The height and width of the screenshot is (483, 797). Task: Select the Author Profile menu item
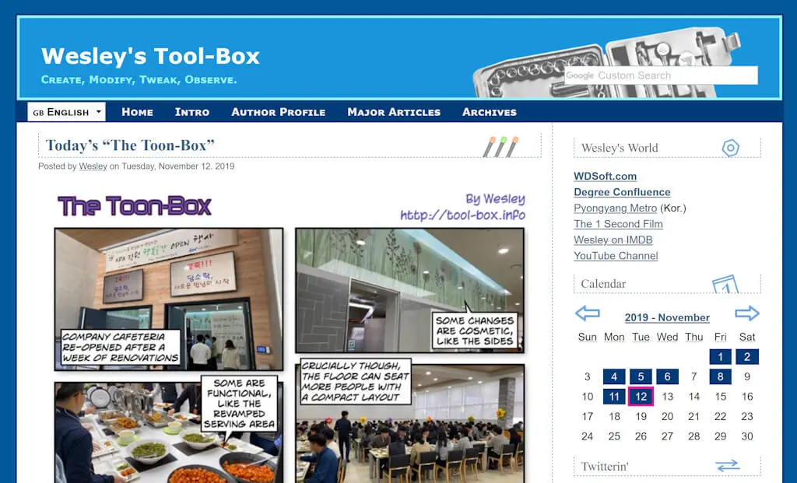pyautogui.click(x=278, y=112)
